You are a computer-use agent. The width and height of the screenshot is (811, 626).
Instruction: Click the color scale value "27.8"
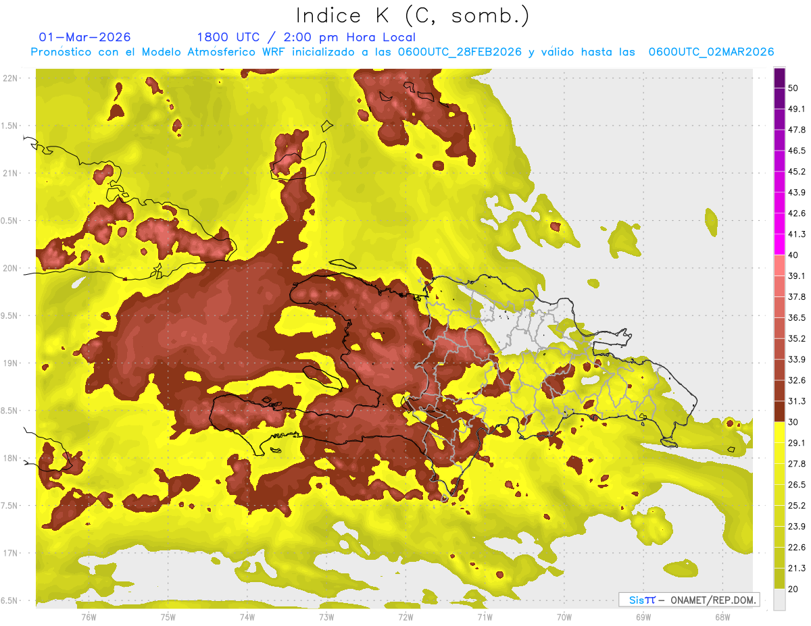797,464
